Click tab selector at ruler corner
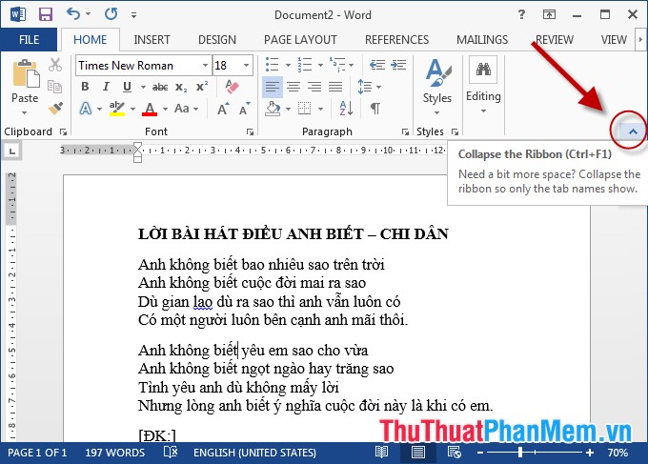The width and height of the screenshot is (648, 464). pyautogui.click(x=12, y=151)
